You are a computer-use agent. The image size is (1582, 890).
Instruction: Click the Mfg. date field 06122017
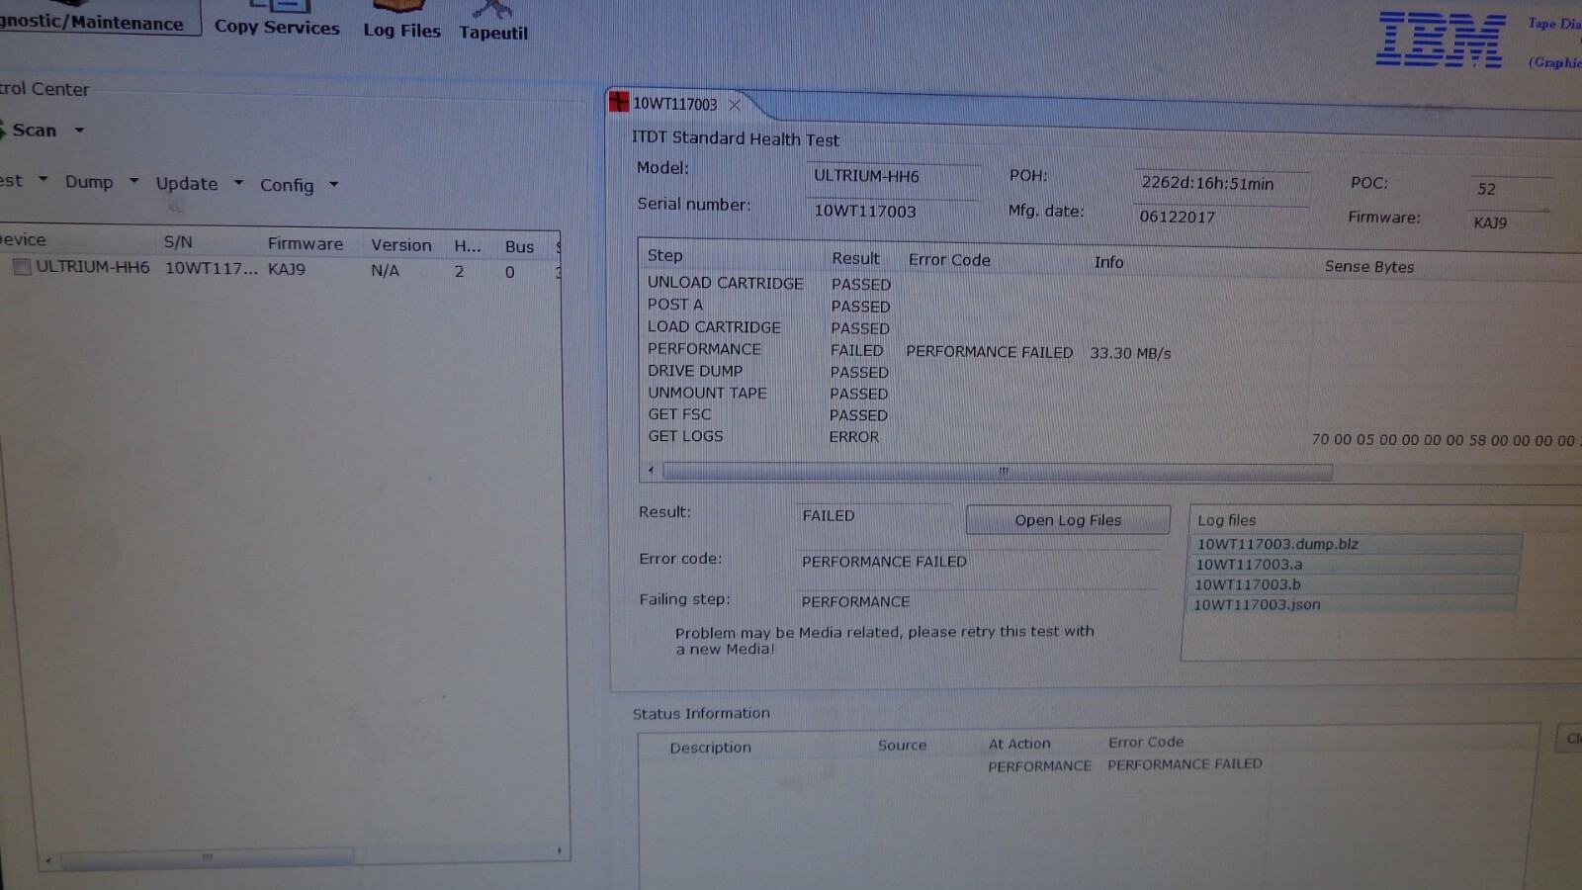(1221, 217)
